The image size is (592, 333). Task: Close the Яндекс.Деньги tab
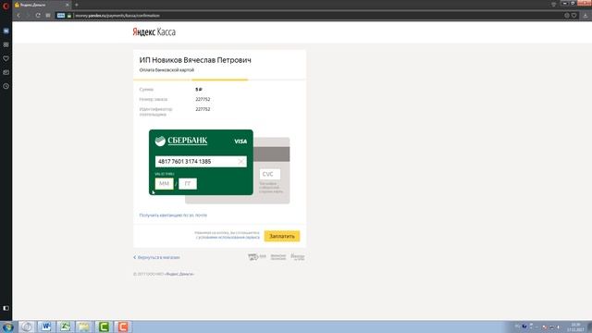click(x=68, y=5)
